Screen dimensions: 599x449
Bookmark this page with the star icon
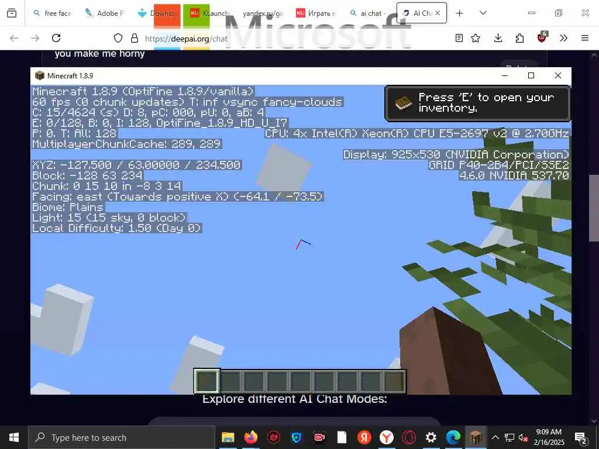click(476, 38)
